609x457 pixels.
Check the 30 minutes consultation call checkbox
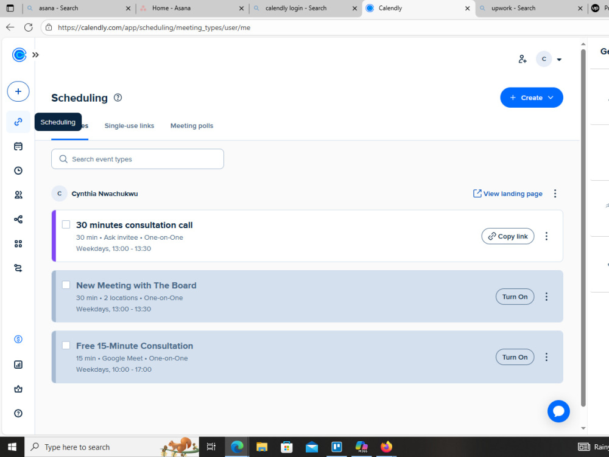tap(66, 225)
